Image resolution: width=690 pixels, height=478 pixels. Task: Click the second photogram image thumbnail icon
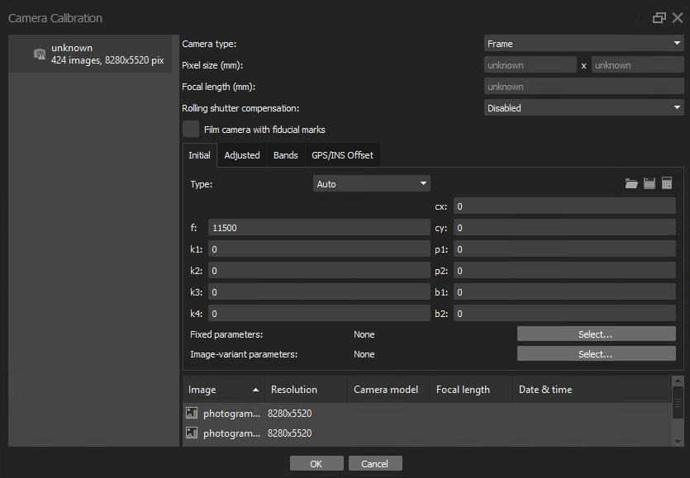click(x=192, y=433)
